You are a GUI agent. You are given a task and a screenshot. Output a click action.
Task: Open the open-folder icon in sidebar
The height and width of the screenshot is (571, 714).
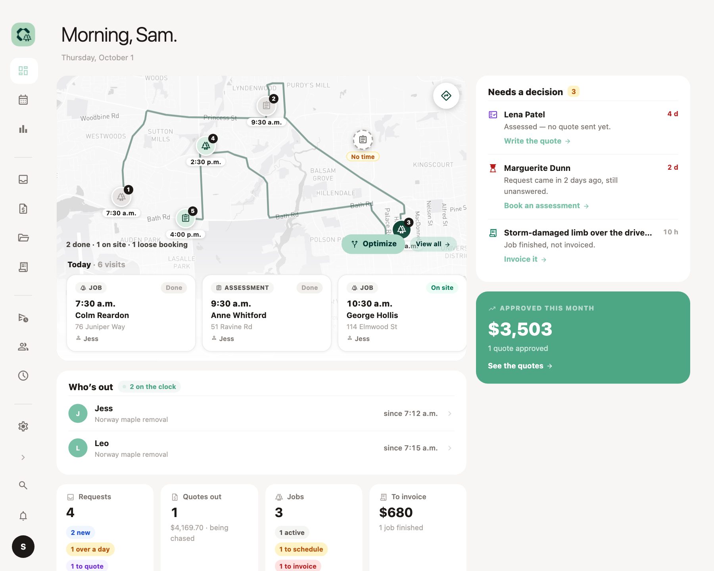click(x=23, y=238)
